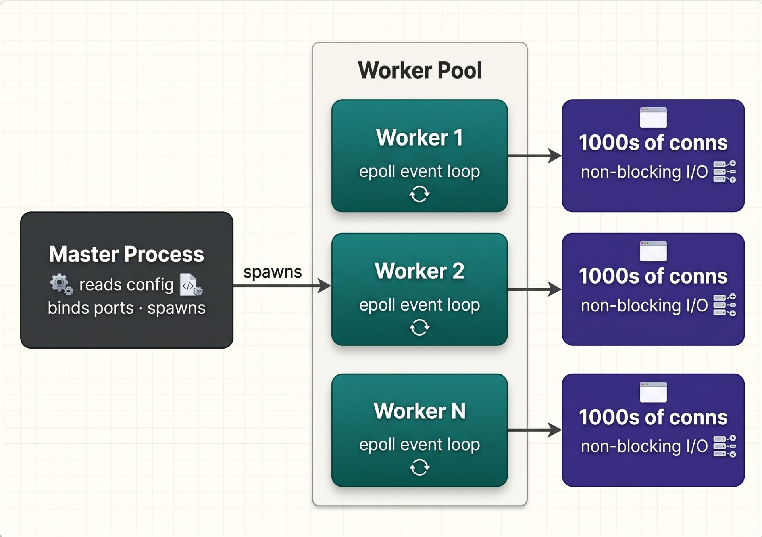Click the server stack icon in the bottom conns box
This screenshot has width=762, height=537.
725,446
